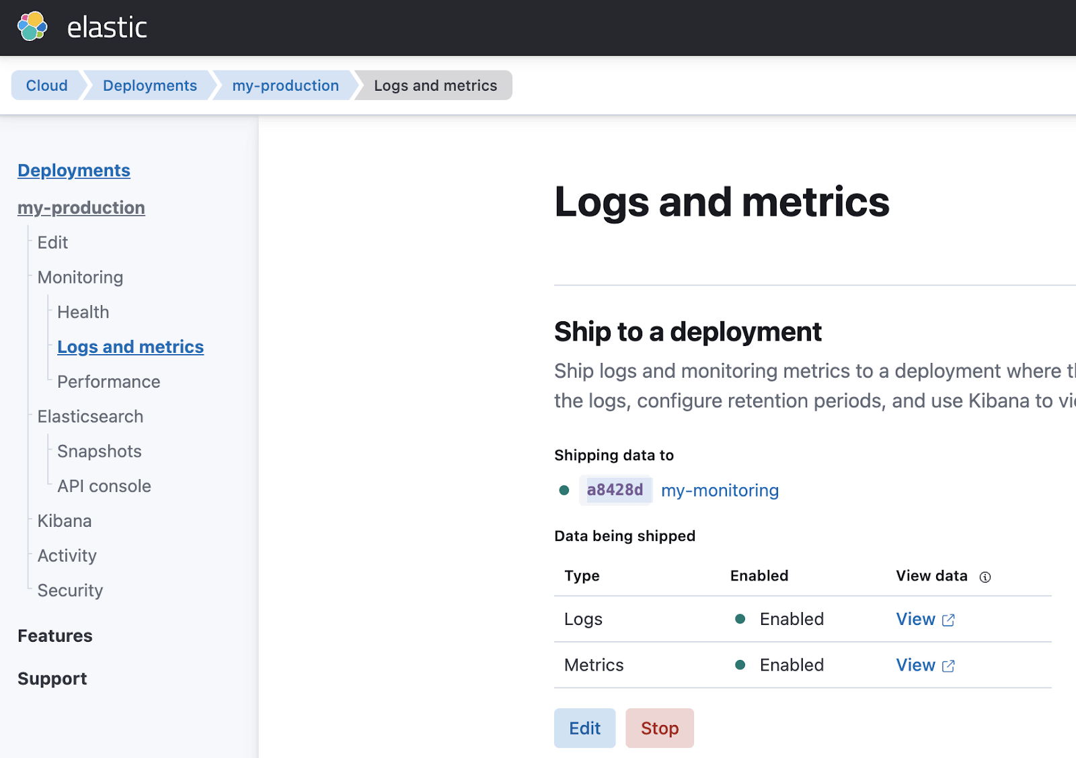Open the API console
Image resolution: width=1076 pixels, height=758 pixels.
(x=104, y=486)
